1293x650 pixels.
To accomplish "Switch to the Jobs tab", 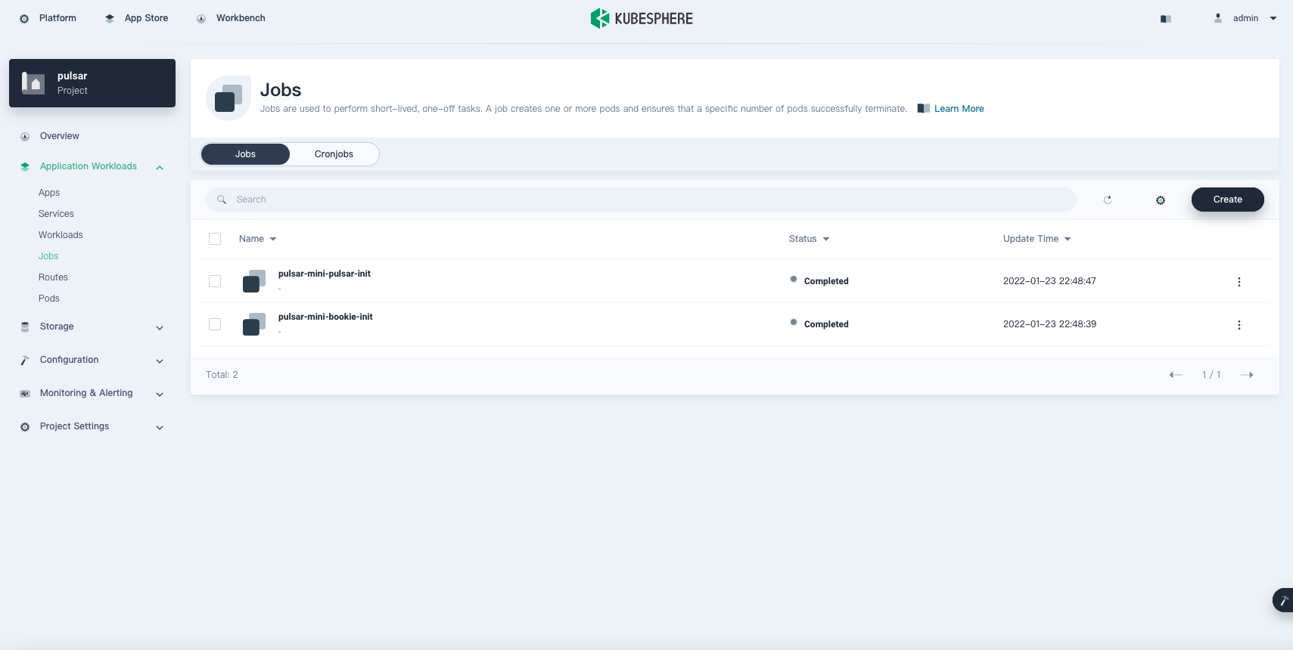I will [245, 154].
